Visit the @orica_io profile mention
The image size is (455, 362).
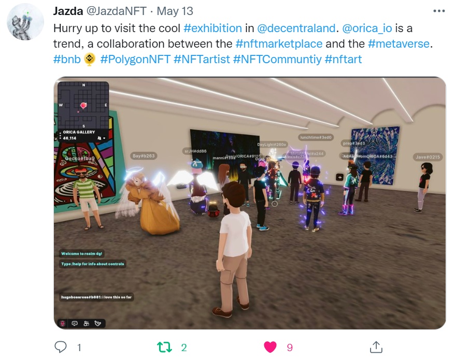point(367,28)
